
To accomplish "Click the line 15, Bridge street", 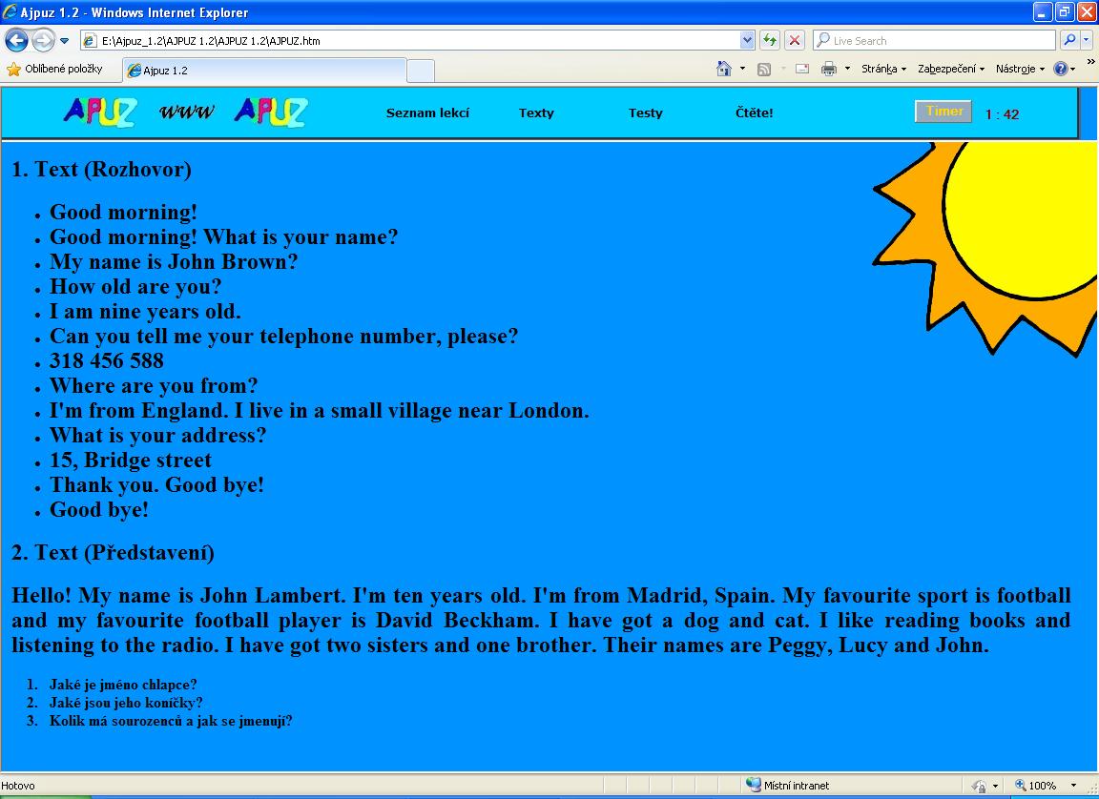I will [x=131, y=461].
